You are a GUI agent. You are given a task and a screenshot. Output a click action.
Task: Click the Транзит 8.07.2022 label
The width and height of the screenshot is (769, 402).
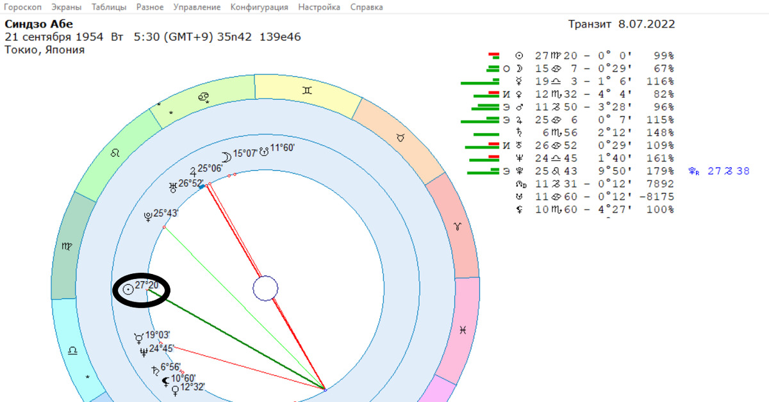point(622,24)
